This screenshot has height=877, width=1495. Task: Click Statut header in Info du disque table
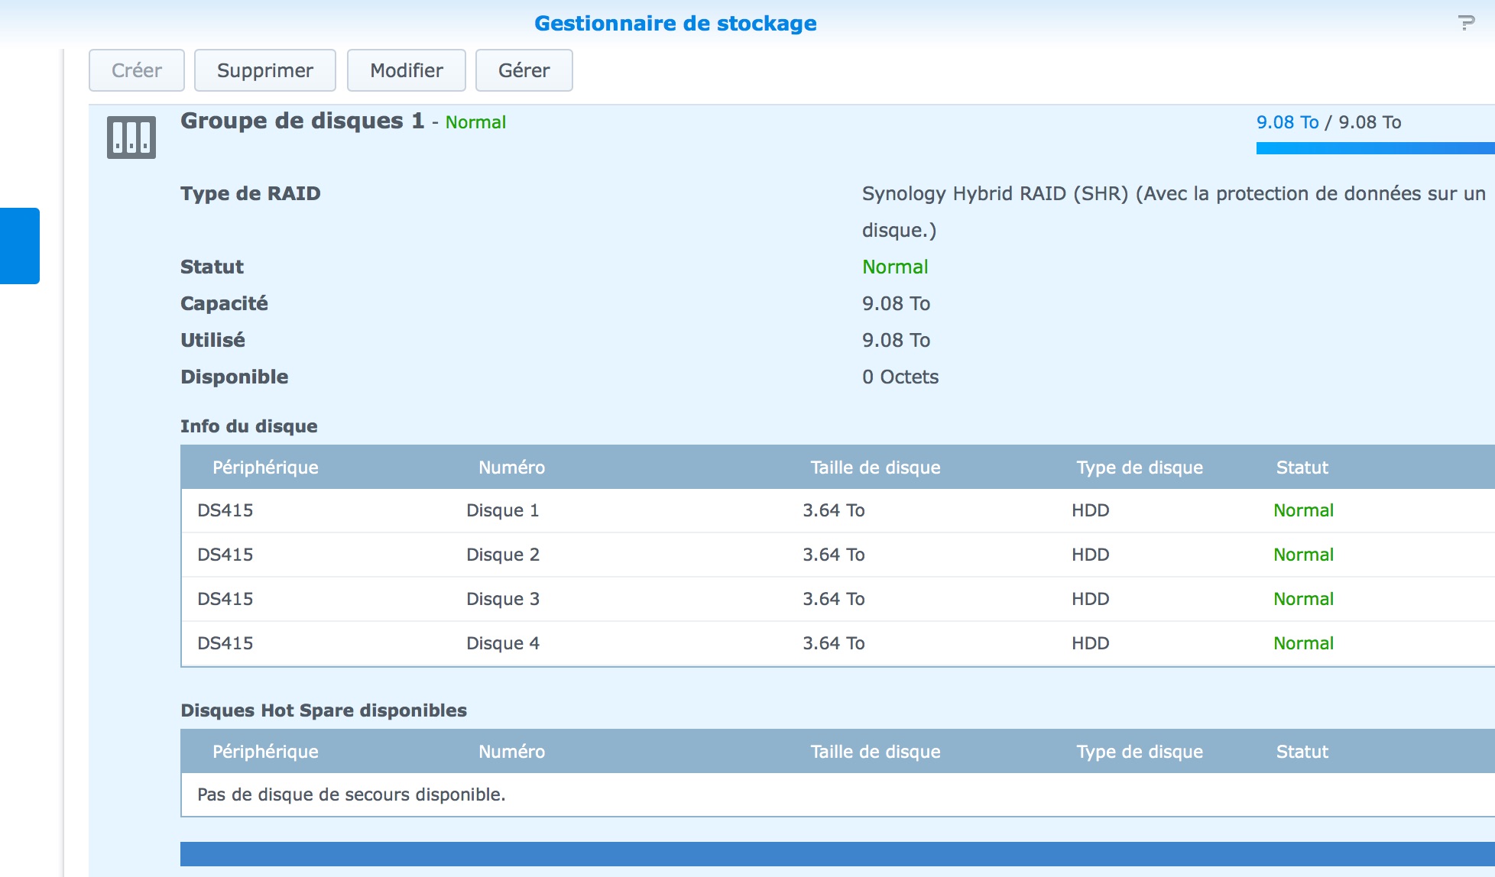(x=1302, y=468)
